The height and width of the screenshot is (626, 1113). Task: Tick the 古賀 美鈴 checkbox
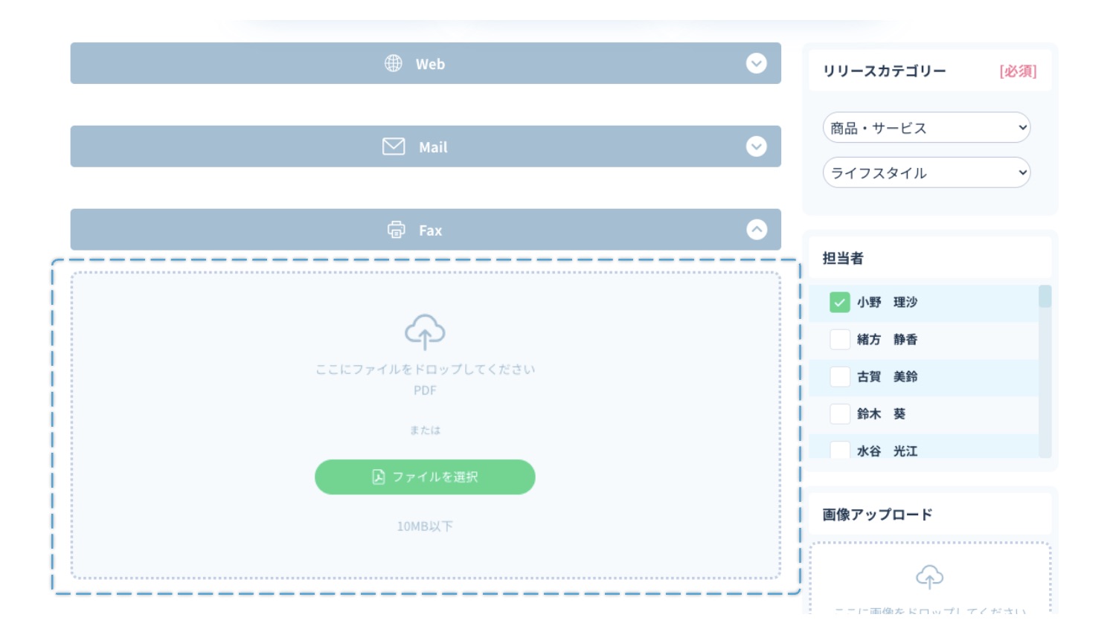click(x=839, y=377)
